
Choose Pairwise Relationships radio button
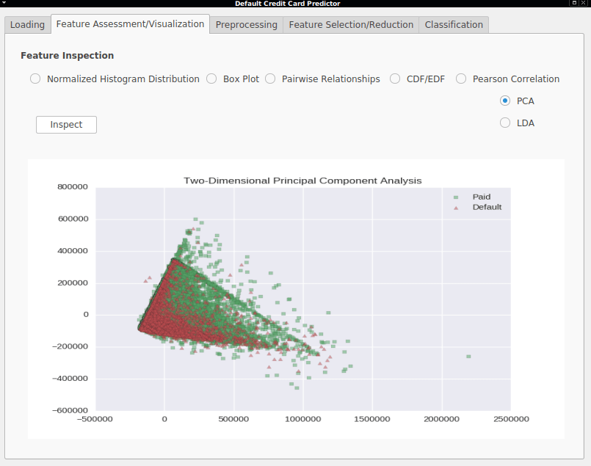pyautogui.click(x=270, y=79)
